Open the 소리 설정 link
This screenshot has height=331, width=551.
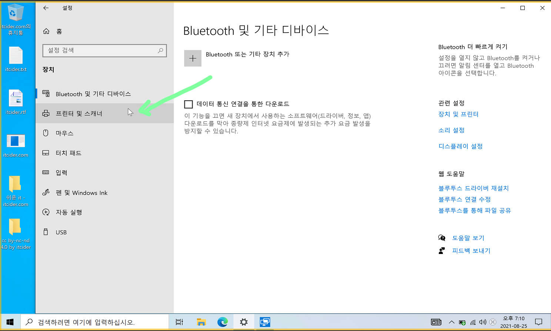point(451,130)
